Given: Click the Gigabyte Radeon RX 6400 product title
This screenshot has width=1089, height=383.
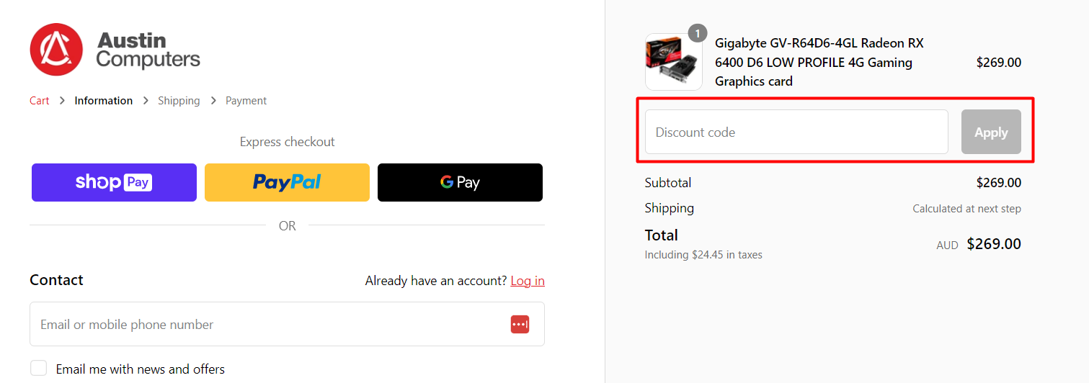Looking at the screenshot, I should (819, 63).
